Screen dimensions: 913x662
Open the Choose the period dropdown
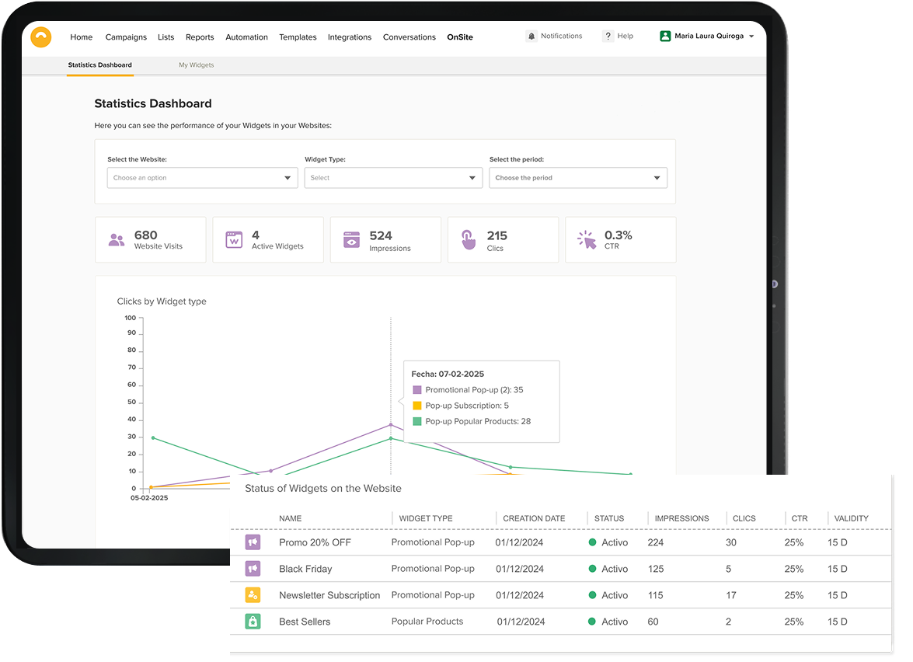577,178
